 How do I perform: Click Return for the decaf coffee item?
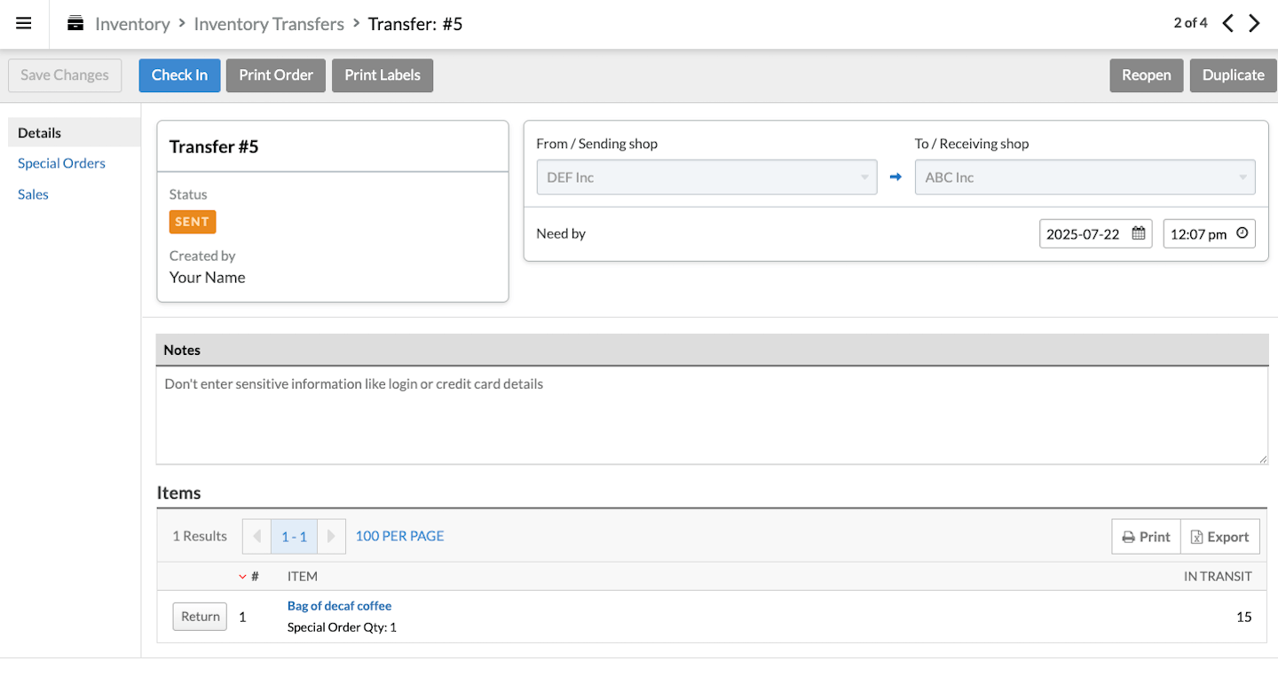(200, 617)
